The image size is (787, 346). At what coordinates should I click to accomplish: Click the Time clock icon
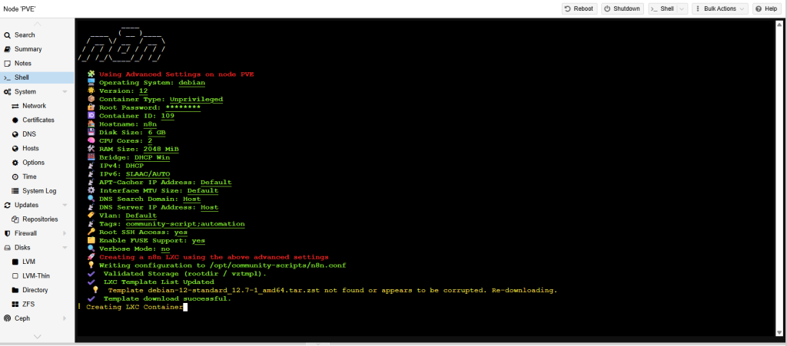(15, 176)
